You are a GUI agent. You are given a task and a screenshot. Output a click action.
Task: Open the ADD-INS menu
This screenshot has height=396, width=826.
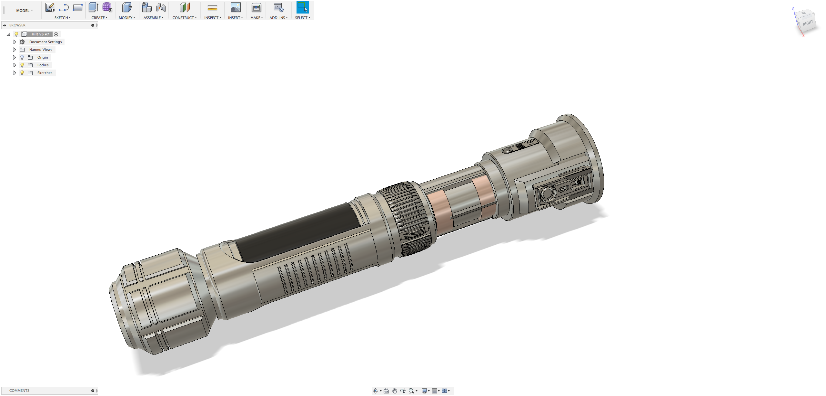pos(278,18)
